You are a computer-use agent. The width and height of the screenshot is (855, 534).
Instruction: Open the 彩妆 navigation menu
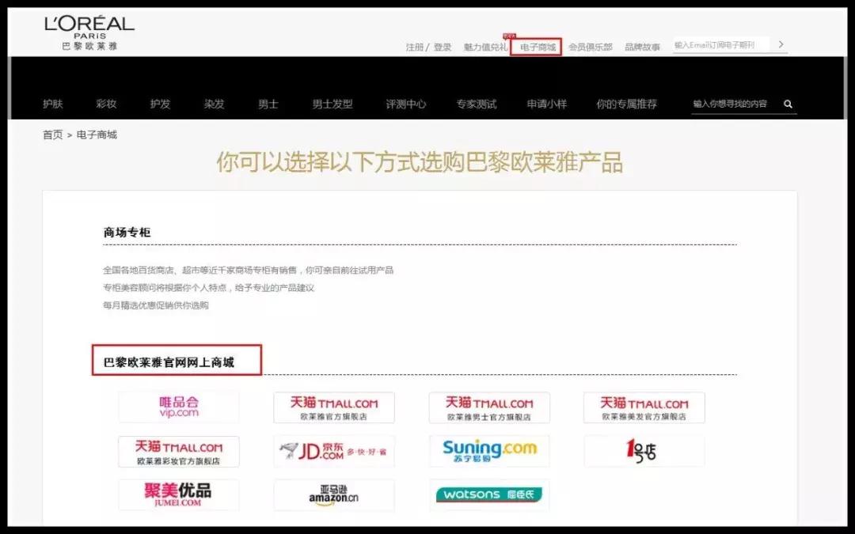coord(106,103)
